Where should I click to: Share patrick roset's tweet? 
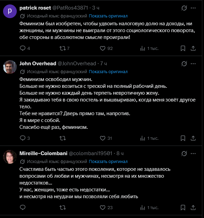pos(193,49)
